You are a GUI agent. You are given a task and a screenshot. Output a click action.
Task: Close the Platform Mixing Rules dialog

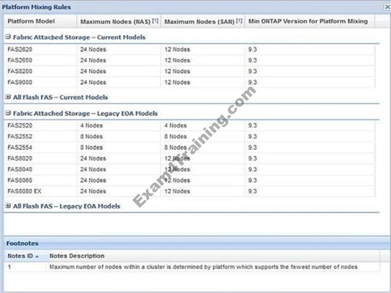[x=387, y=7]
